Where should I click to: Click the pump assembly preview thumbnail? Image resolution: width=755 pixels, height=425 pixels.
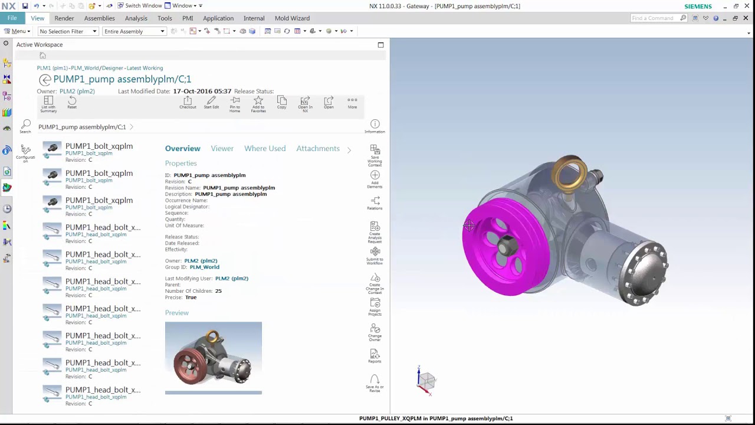214,357
